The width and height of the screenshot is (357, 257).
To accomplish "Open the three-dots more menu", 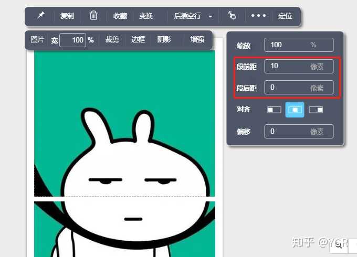I will 258,16.
